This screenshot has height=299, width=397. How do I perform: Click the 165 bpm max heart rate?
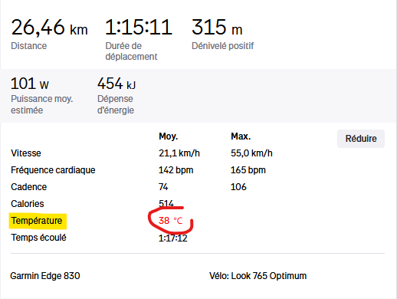point(248,170)
